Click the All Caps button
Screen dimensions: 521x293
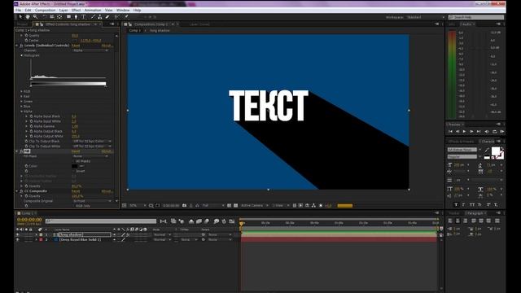[x=472, y=205]
